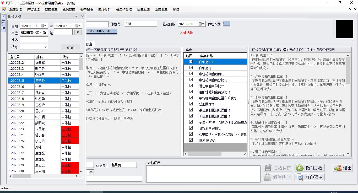The width and height of the screenshot is (358, 193).
Task: Open the 系统设置 menu
Action: click(161, 9)
